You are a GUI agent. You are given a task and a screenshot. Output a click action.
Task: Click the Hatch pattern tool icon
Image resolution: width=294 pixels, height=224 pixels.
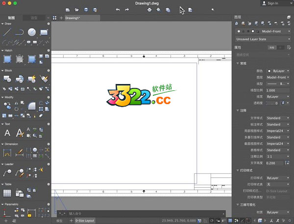(x=7, y=59)
